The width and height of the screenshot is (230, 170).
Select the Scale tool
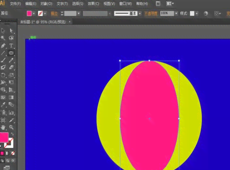coord(11,75)
